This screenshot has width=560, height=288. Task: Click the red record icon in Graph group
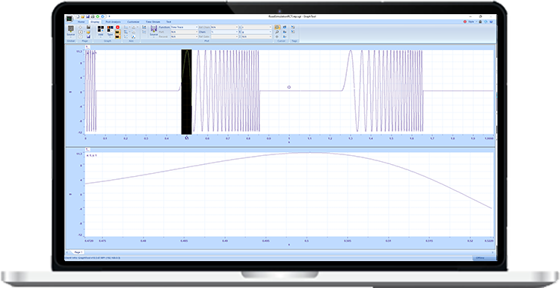point(117,28)
